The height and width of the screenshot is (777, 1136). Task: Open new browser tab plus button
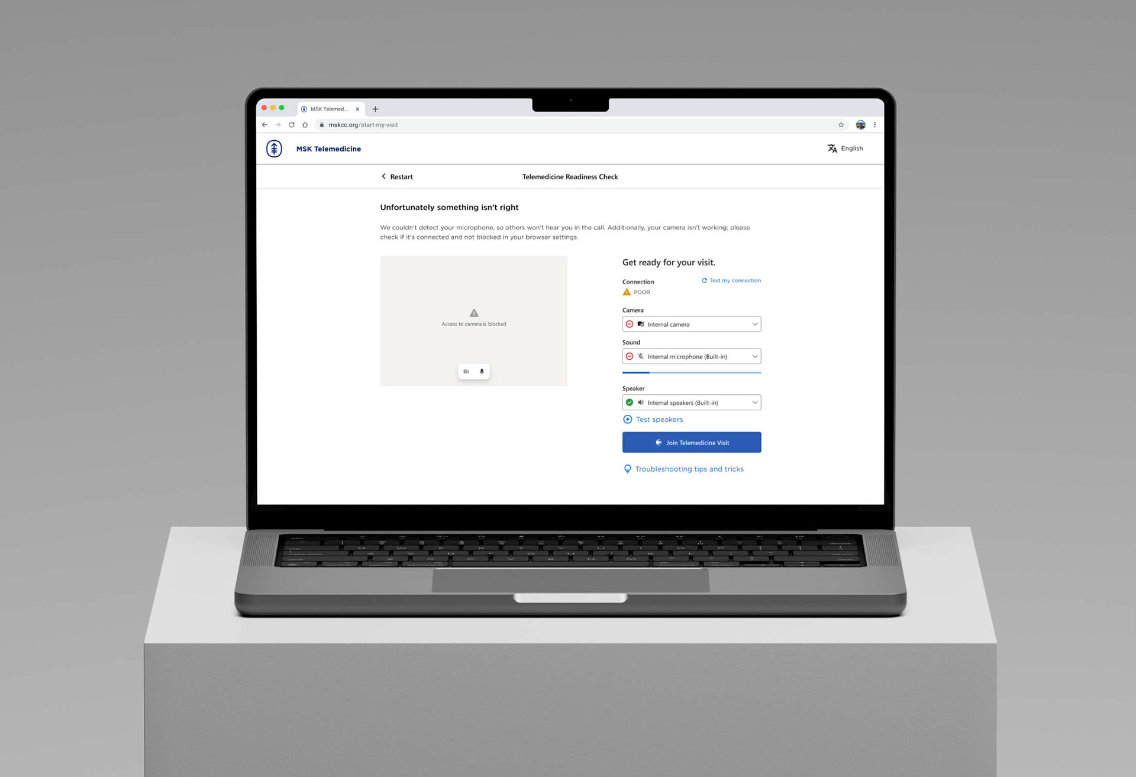375,109
